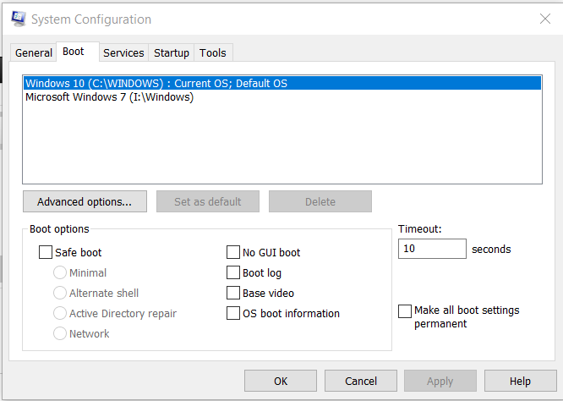563x401 pixels.
Task: Enable the Safe boot checkbox
Action: tap(46, 252)
